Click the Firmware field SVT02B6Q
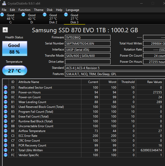The height and width of the screenshot is (166, 165). pos(88,37)
